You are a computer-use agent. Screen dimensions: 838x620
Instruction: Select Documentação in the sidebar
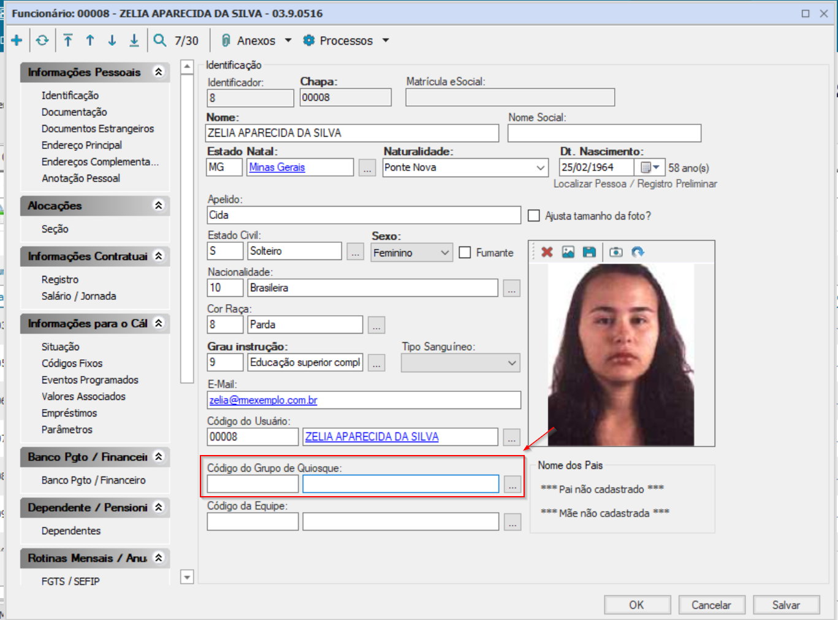click(x=74, y=112)
